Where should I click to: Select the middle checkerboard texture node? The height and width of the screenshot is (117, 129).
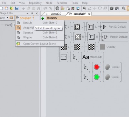[x=77, y=47]
